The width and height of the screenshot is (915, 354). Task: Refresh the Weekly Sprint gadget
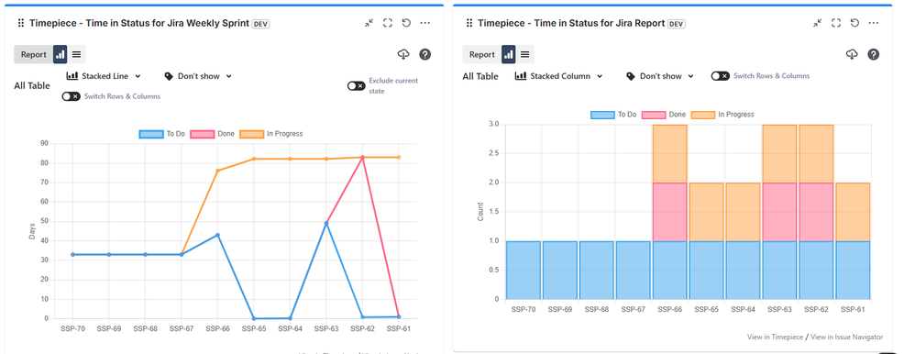pyautogui.click(x=407, y=23)
